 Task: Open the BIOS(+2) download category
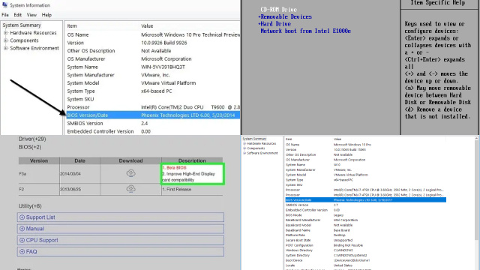(x=30, y=147)
